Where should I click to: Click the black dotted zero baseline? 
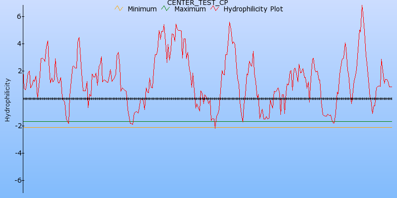(207, 99)
